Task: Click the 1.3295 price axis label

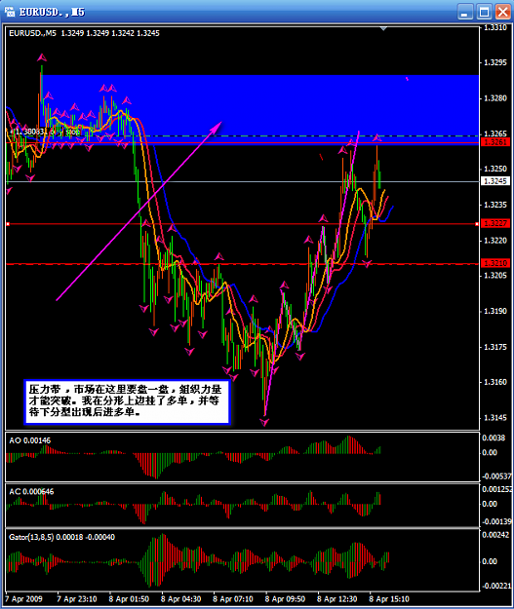Action: tap(495, 62)
